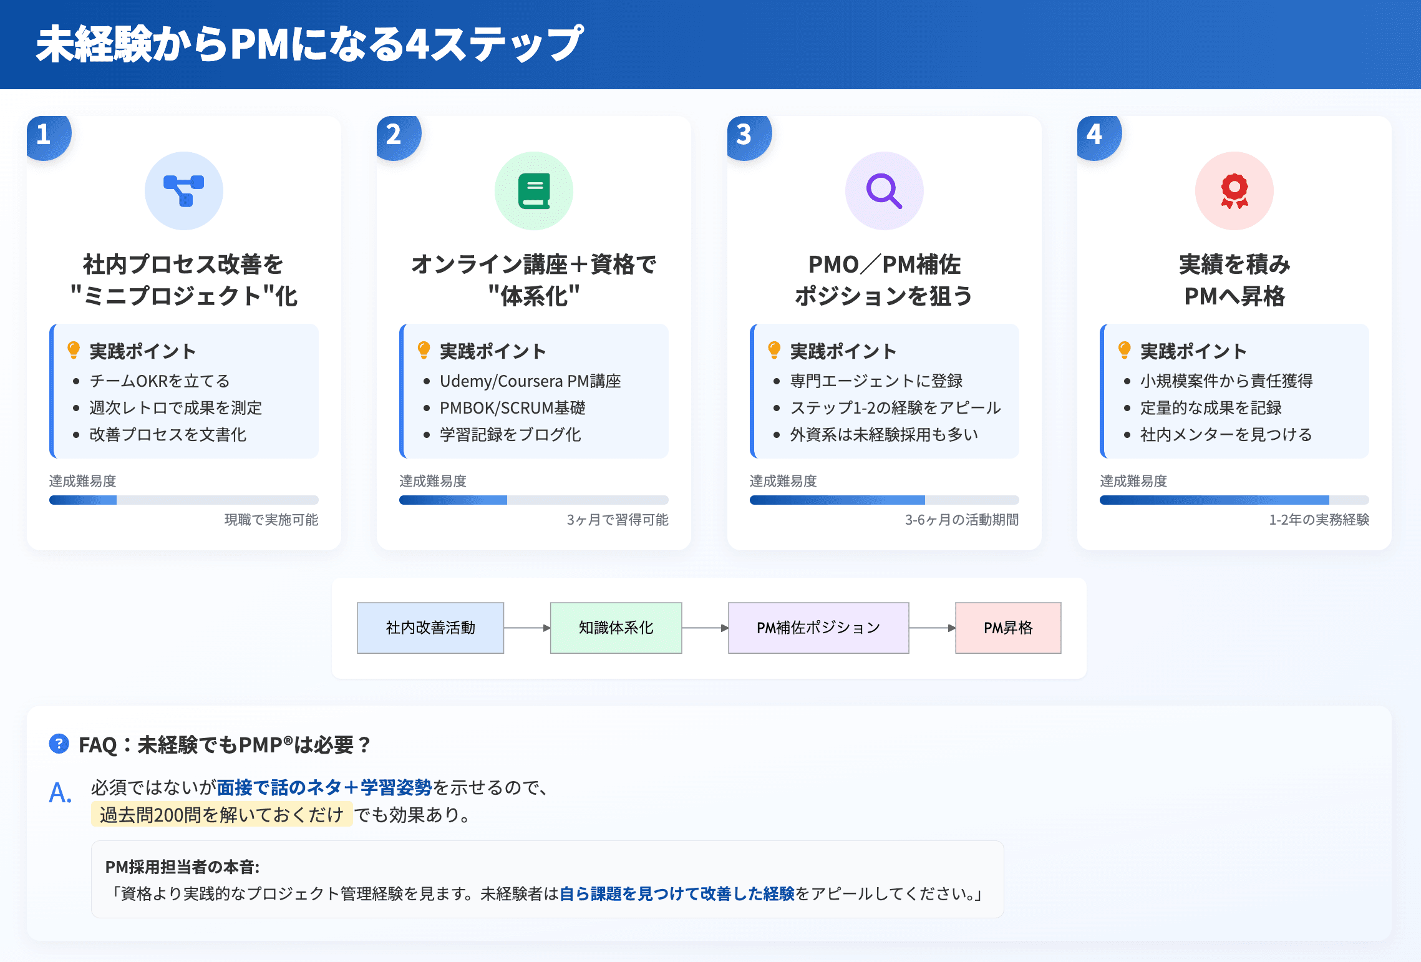Click the lightbulb icon beside 実践ポイント on step 4

point(1125,351)
